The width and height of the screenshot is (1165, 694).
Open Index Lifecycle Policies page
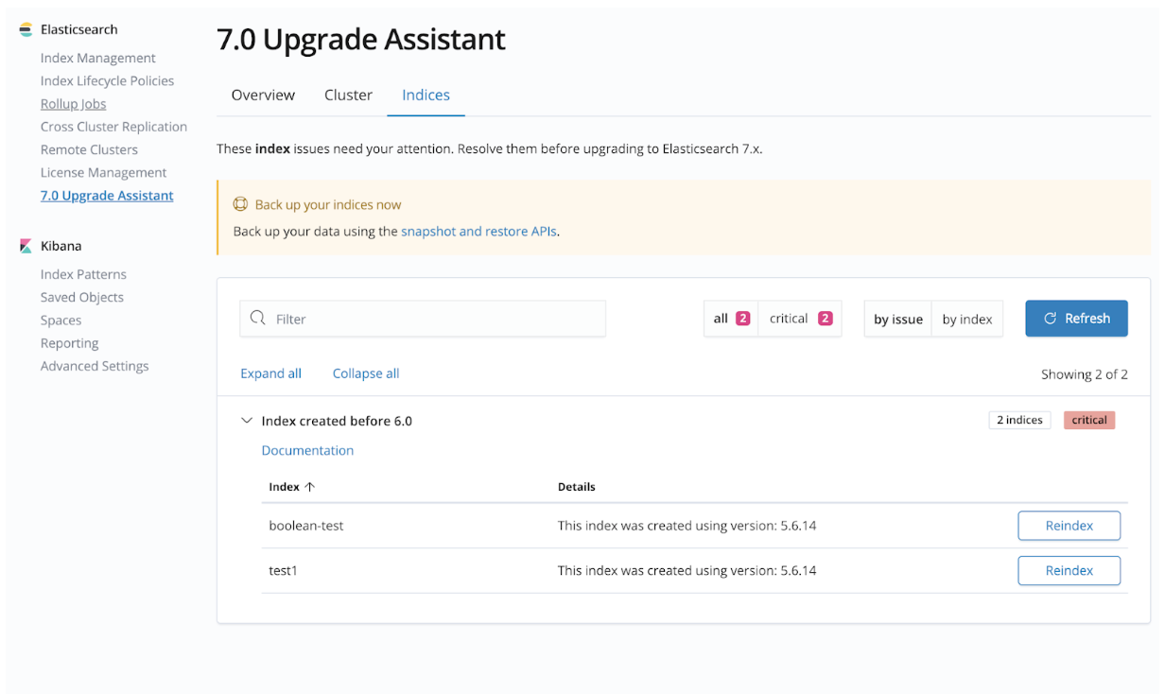[108, 80]
